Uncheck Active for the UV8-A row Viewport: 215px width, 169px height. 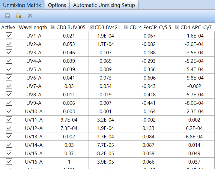(9, 94)
